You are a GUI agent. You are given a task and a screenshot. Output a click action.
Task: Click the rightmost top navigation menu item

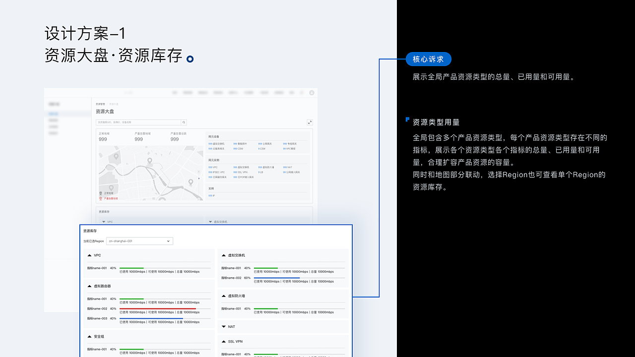pyautogui.click(x=291, y=92)
